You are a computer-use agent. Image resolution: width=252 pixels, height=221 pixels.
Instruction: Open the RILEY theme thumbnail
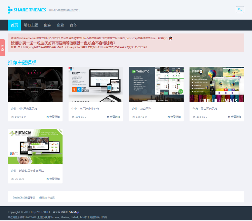pos(96,85)
